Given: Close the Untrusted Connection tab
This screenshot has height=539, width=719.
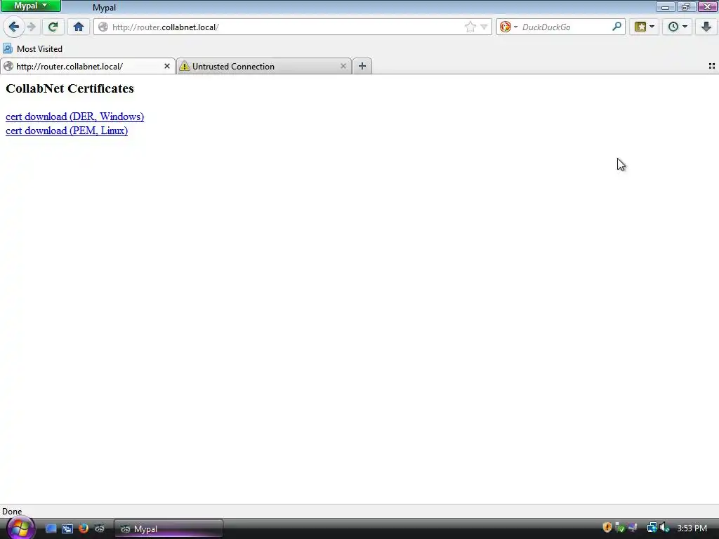Looking at the screenshot, I should (343, 66).
